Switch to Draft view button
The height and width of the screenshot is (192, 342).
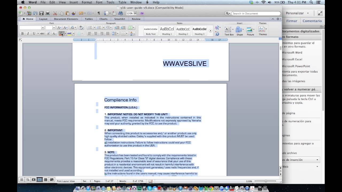click(22, 180)
